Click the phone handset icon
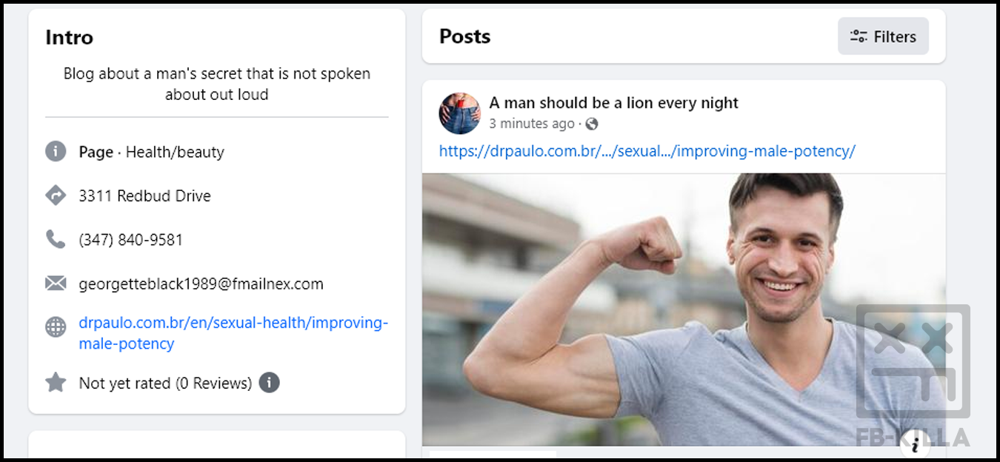This screenshot has width=1000, height=462. pyautogui.click(x=56, y=239)
